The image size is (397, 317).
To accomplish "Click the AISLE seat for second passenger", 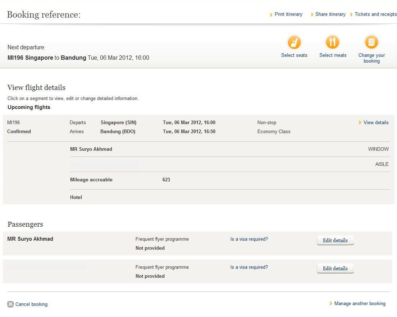I will tap(382, 164).
